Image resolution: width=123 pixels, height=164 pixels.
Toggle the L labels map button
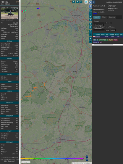tap(90, 13)
